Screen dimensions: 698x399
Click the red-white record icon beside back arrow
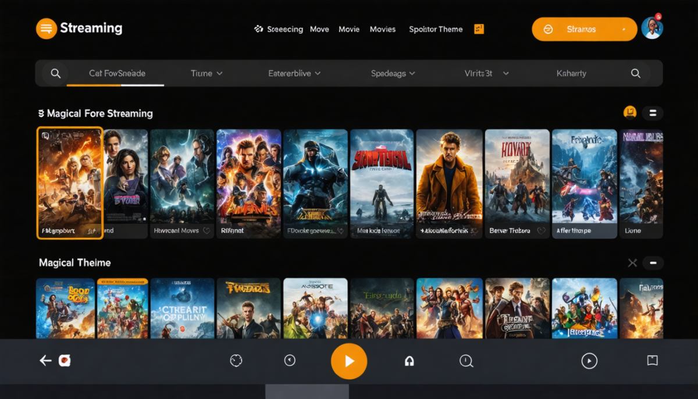65,361
